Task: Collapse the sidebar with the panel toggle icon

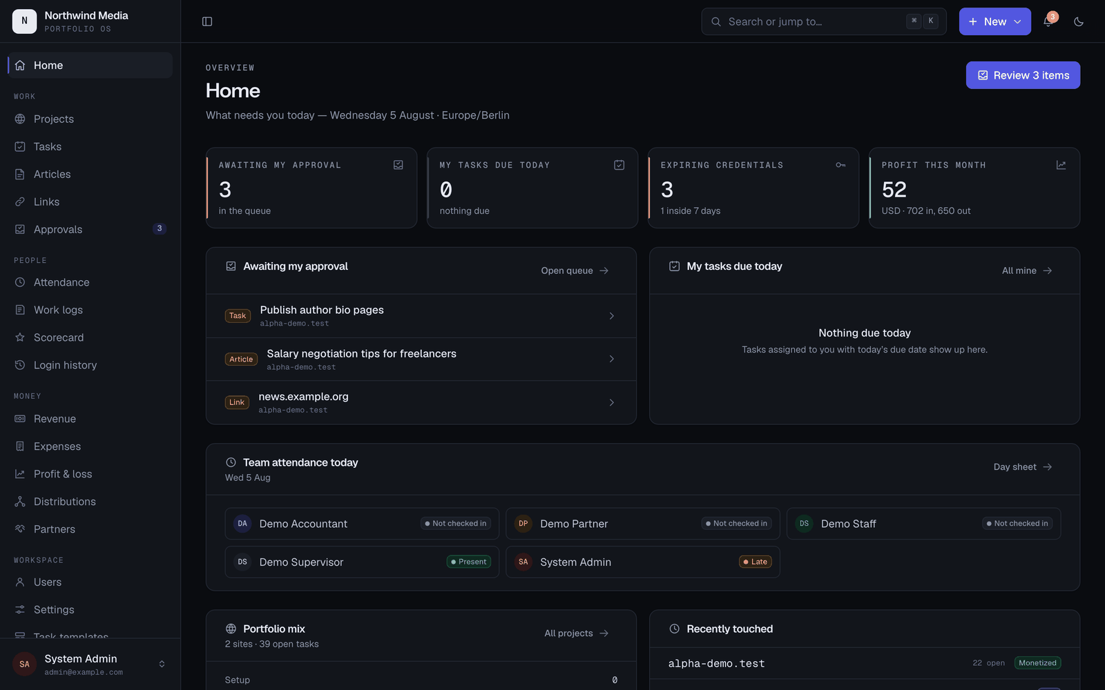Action: pos(207,21)
